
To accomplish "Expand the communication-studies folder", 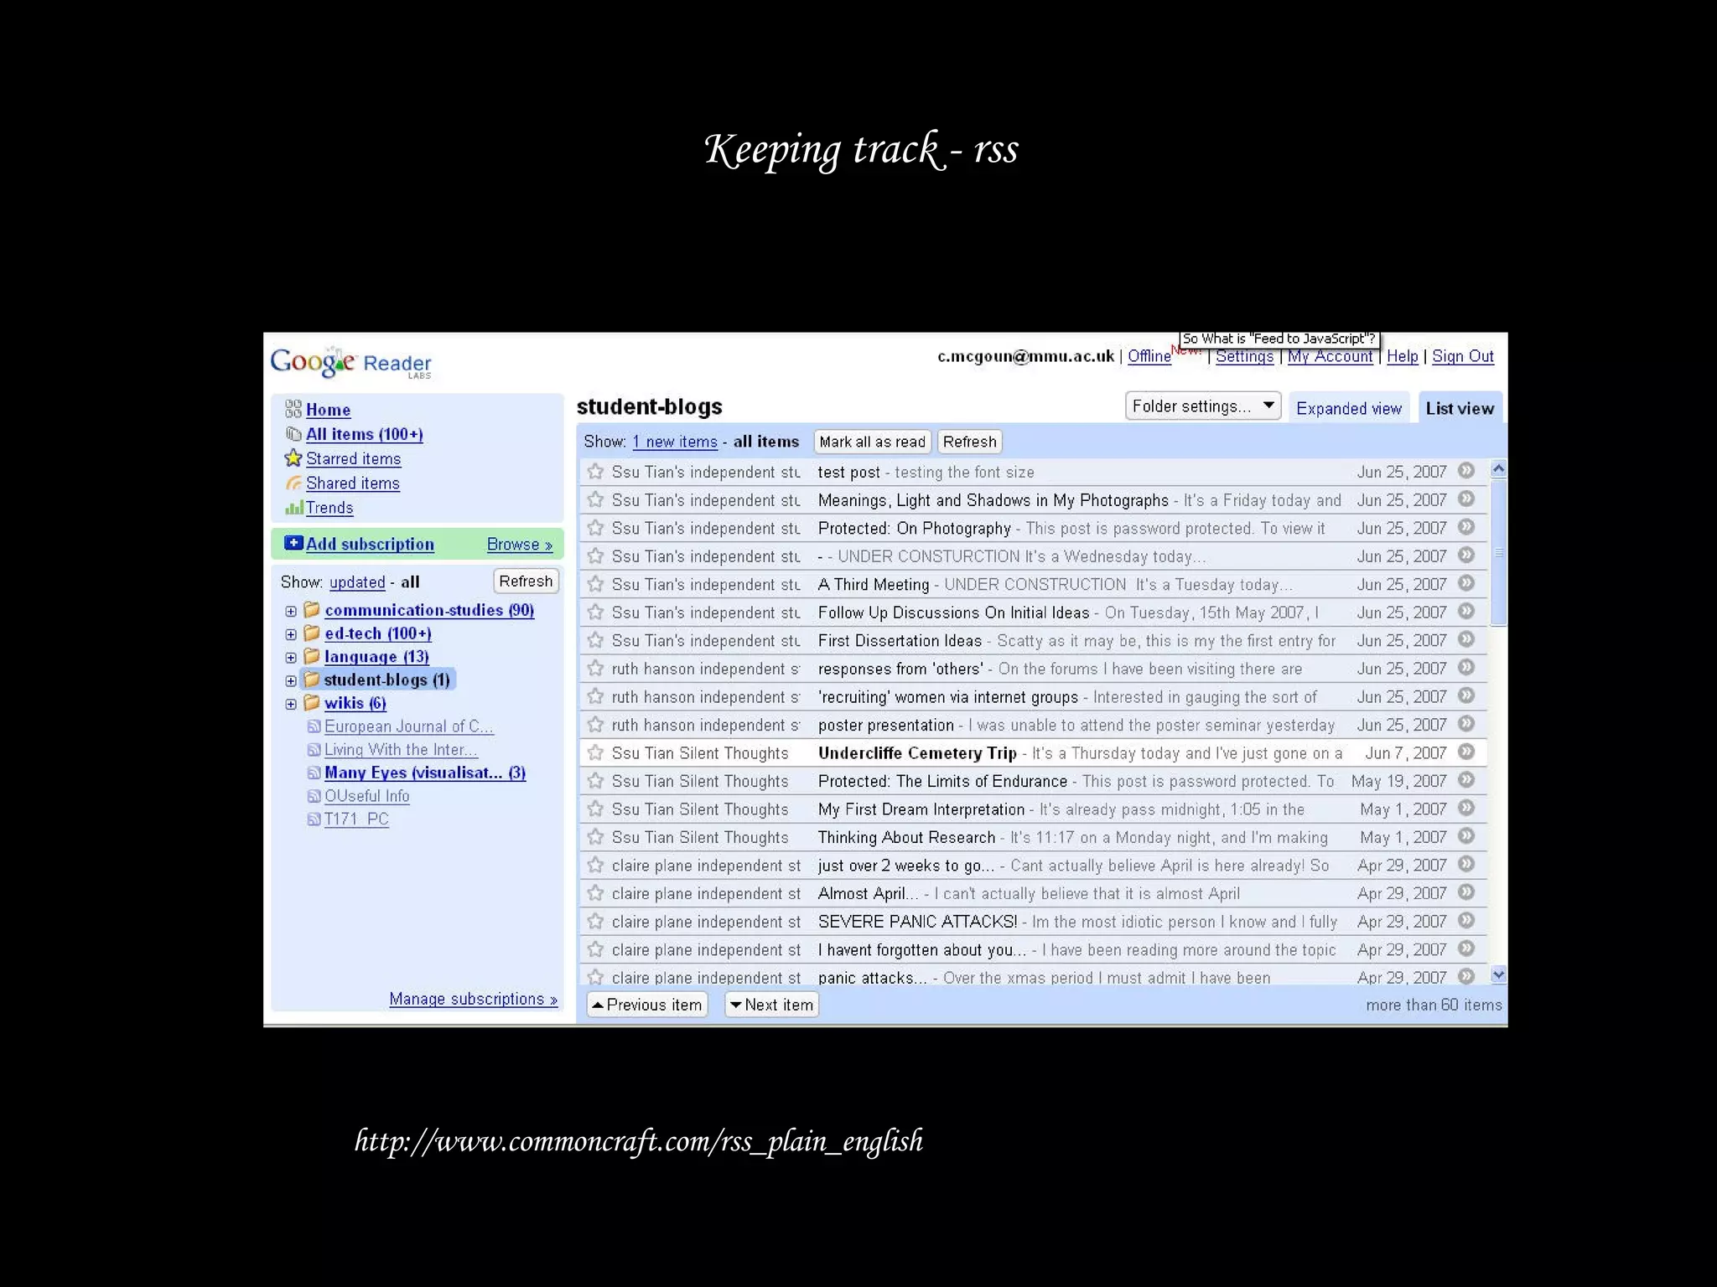I will (x=291, y=612).
